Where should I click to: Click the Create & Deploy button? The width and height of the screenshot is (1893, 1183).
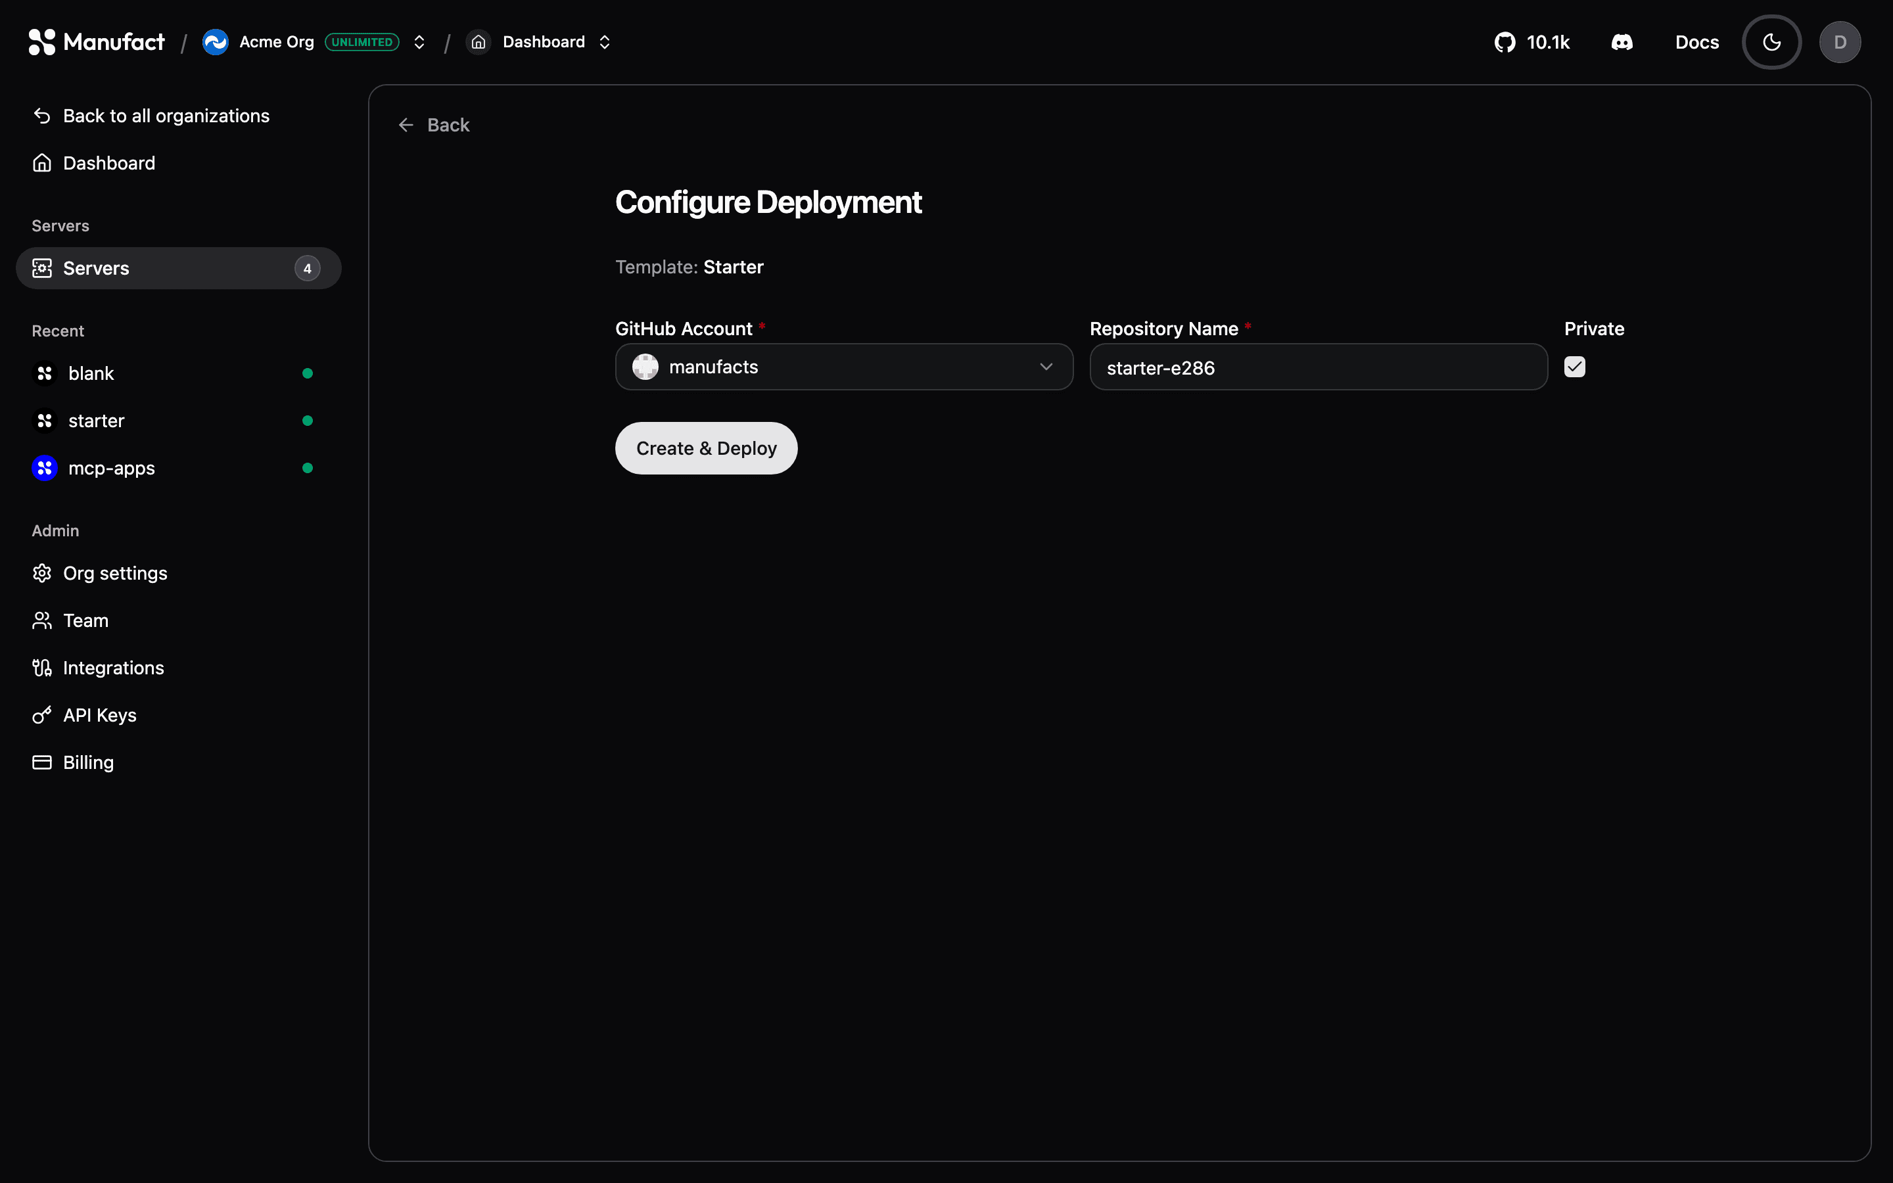(707, 448)
